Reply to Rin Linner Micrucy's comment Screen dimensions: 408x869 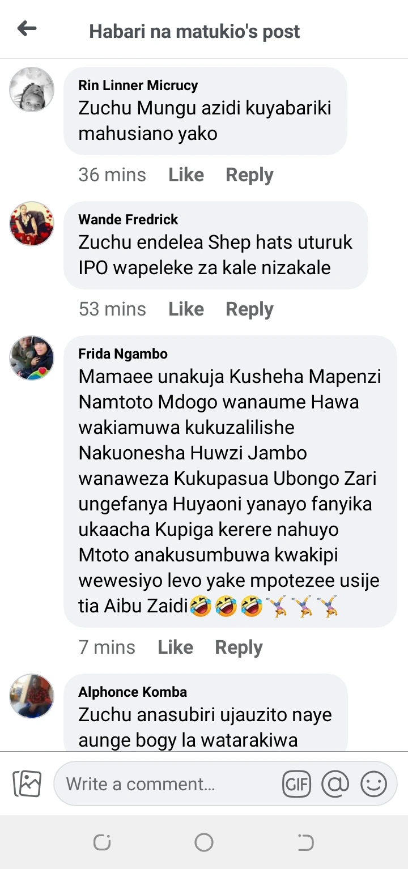249,174
